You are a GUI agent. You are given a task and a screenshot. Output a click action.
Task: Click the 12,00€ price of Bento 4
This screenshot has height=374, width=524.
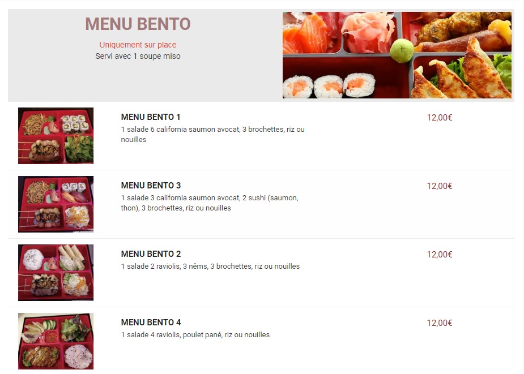(x=440, y=323)
